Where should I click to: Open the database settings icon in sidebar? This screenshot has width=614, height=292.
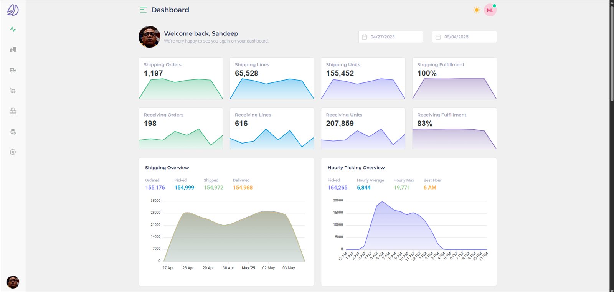pyautogui.click(x=13, y=132)
